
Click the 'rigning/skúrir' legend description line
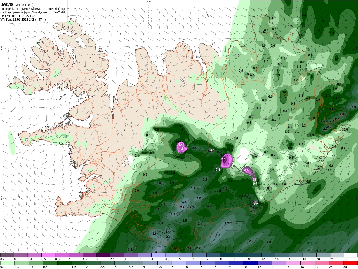coord(32,8)
